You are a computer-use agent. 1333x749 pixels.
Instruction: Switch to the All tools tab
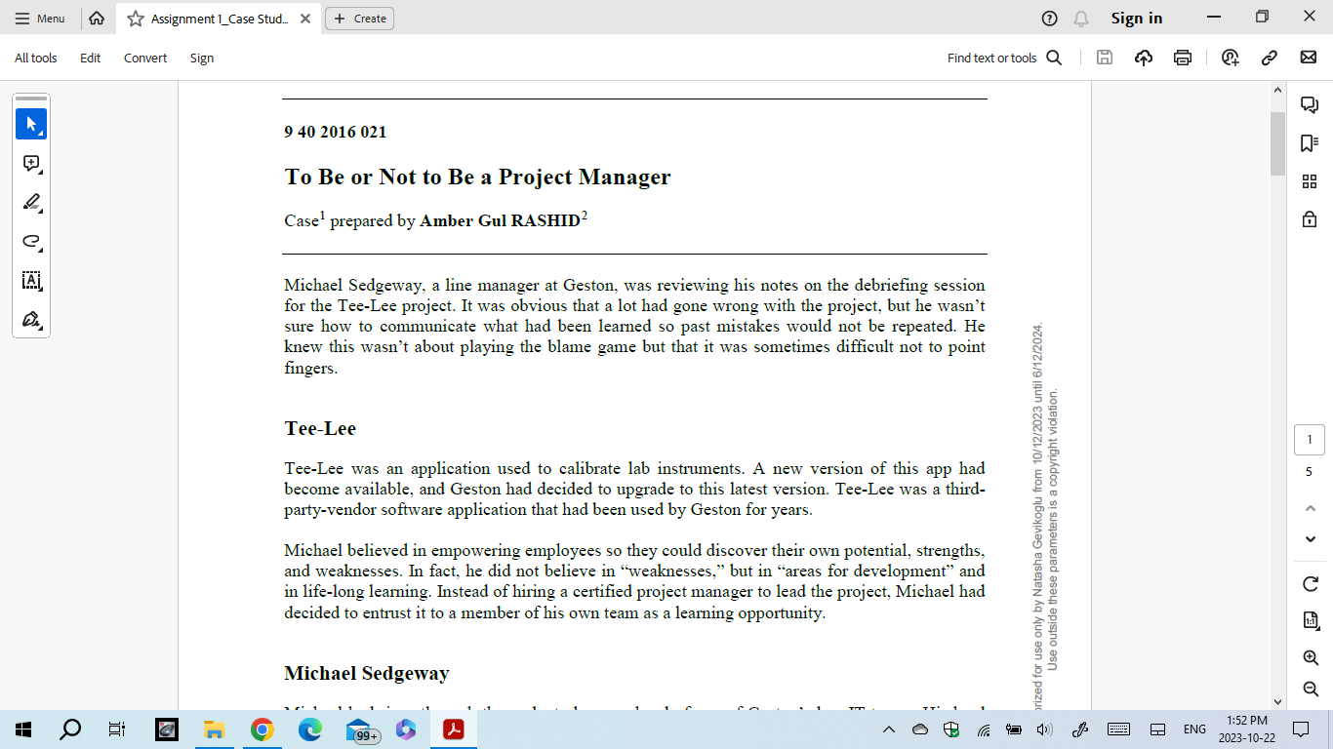tap(35, 58)
